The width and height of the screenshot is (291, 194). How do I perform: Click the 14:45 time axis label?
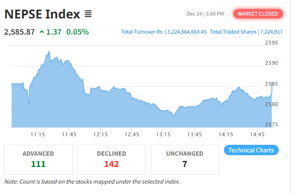point(257,134)
